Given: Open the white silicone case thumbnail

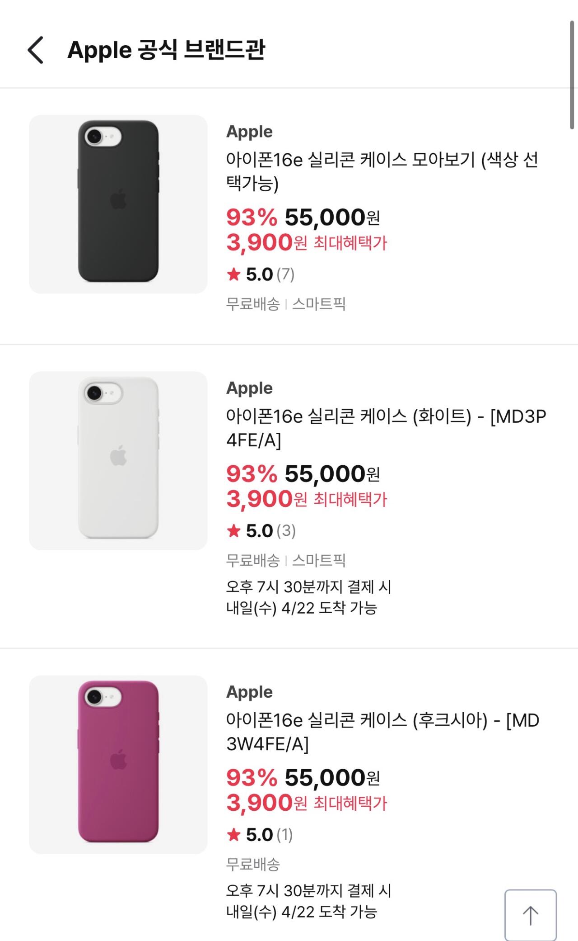Looking at the screenshot, I should click(x=118, y=460).
